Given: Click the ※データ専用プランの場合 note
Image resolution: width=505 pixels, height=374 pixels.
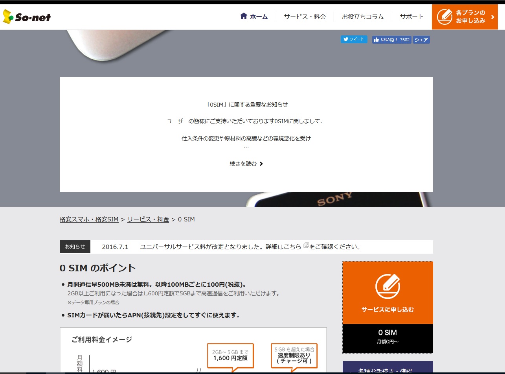Looking at the screenshot, I should [94, 302].
